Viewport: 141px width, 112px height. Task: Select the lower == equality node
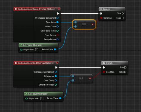(82, 79)
